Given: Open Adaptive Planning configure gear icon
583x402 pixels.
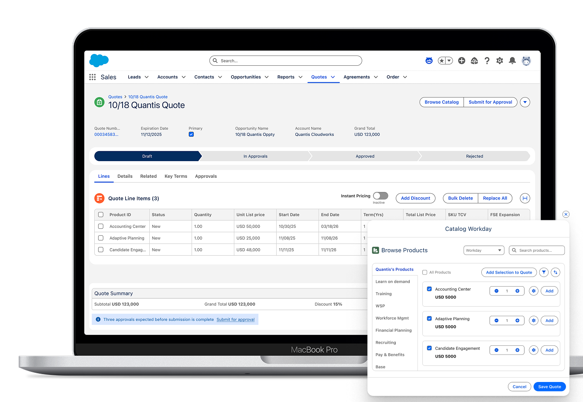Looking at the screenshot, I should click(x=533, y=321).
